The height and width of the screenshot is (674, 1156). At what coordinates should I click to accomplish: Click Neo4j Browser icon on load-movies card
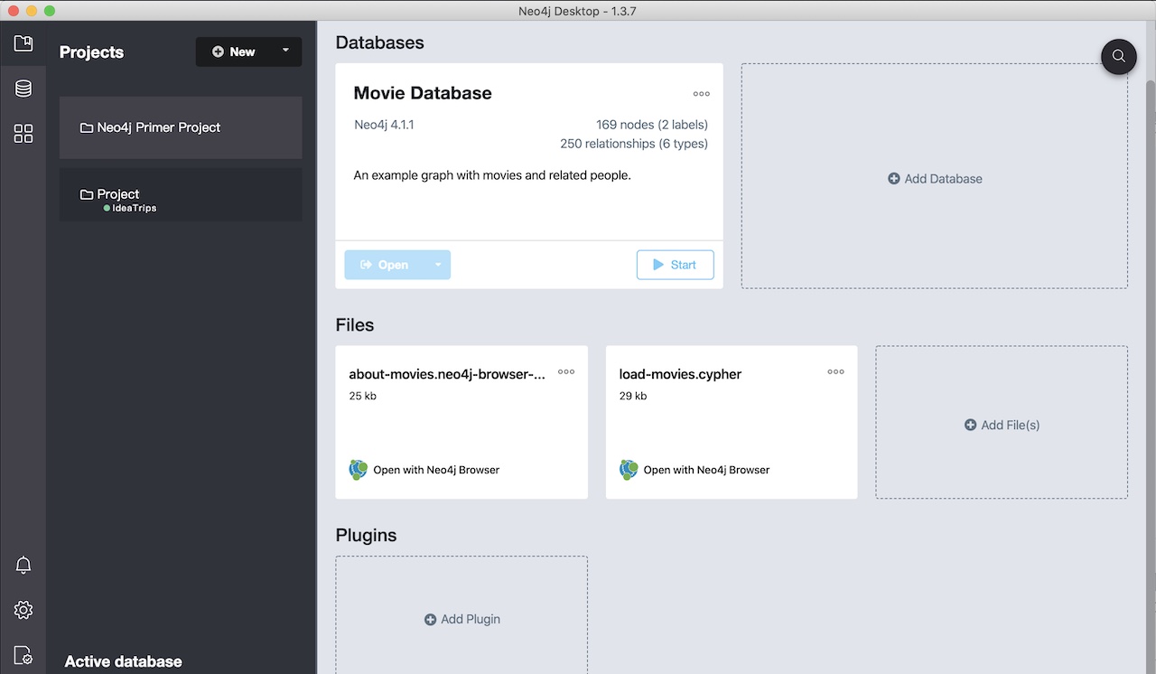[629, 470]
